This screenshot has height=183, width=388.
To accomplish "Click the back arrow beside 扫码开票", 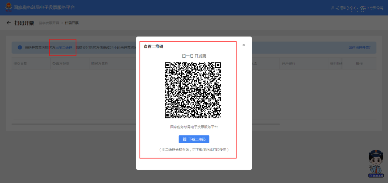I will coord(9,23).
